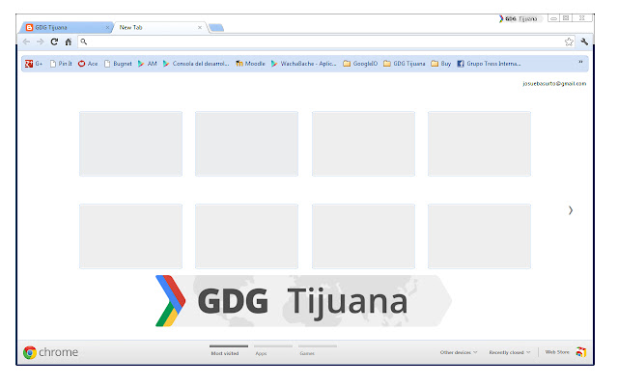Switch to the GDG Tijuana tab

point(65,28)
